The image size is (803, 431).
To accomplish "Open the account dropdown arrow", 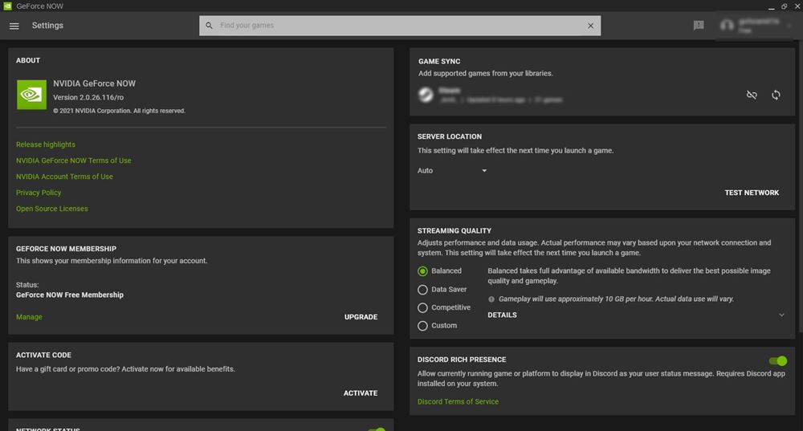I will (789, 25).
